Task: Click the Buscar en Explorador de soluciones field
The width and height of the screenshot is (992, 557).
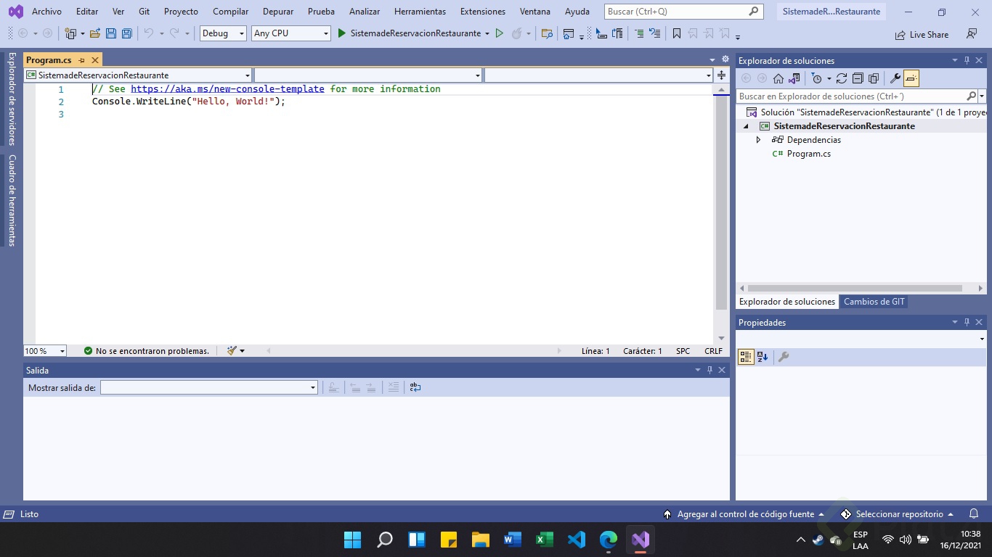Action: pyautogui.click(x=851, y=96)
